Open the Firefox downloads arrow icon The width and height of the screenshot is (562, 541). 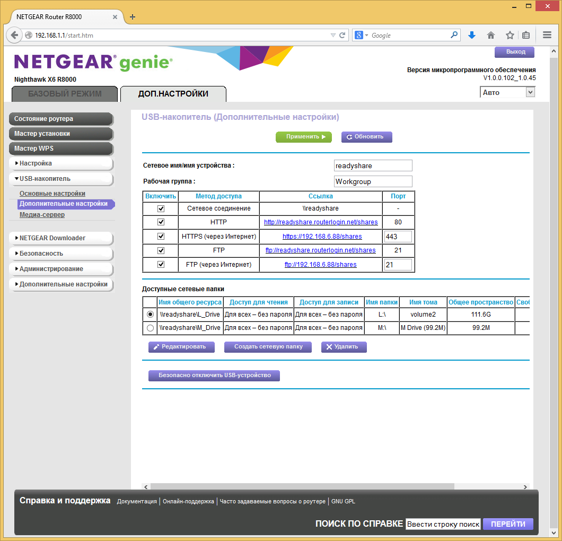pyautogui.click(x=472, y=35)
